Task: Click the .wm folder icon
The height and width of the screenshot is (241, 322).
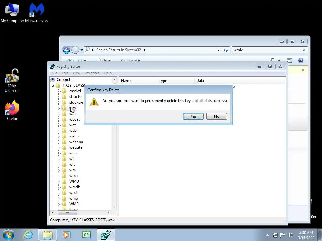Action: tap(64, 170)
